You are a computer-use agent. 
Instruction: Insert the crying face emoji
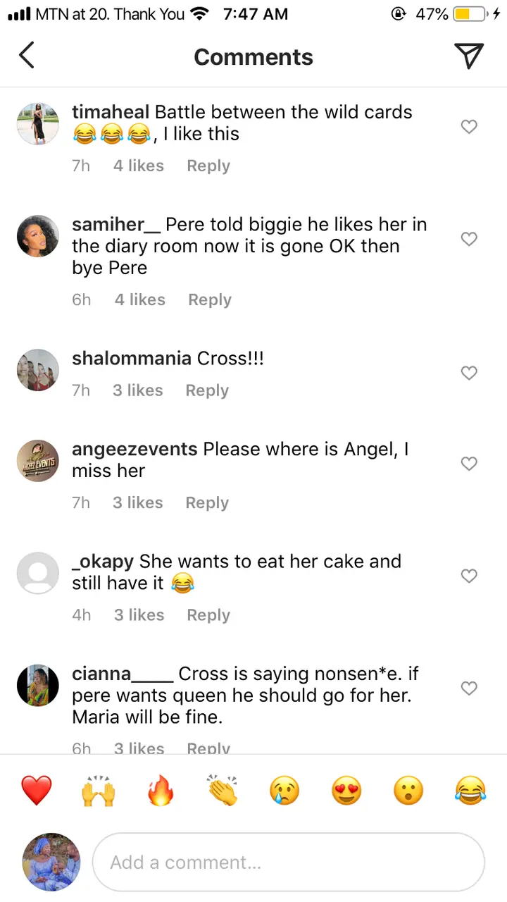coord(284,790)
